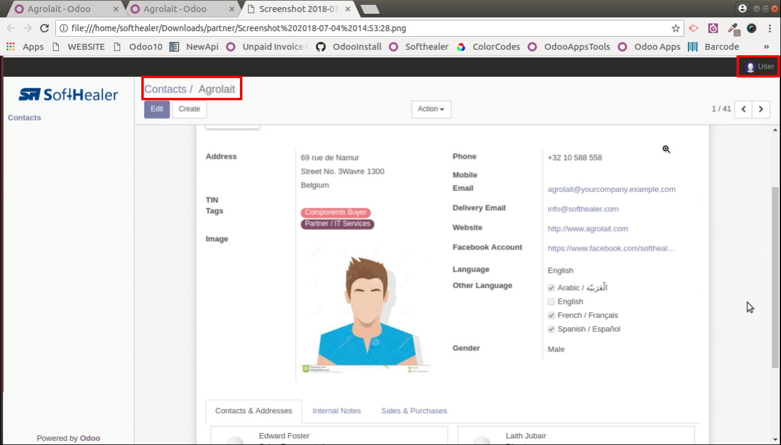View site information icon in address bar
Viewport: 781px width, 445px height.
(x=64, y=28)
